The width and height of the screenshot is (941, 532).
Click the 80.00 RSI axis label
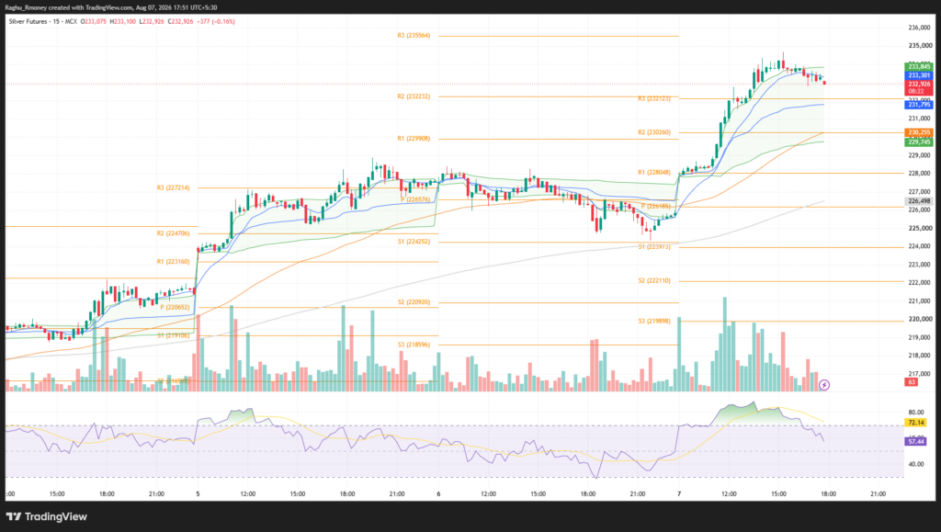[916, 412]
